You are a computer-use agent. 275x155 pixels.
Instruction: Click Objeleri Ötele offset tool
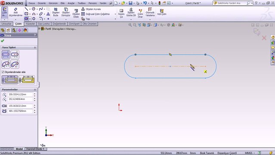76,13
